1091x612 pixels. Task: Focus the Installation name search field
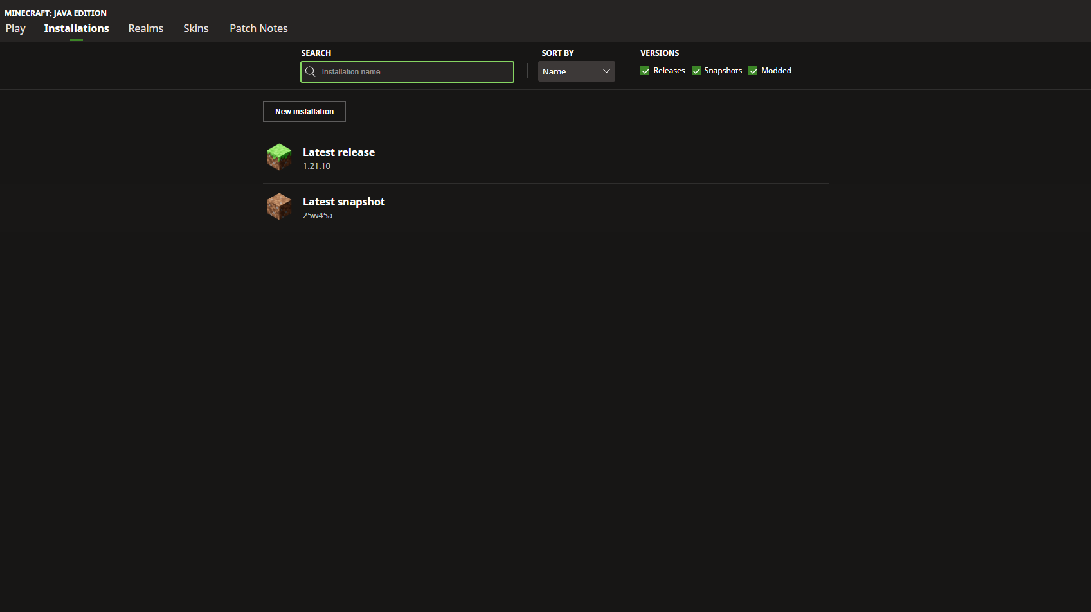[x=407, y=72]
